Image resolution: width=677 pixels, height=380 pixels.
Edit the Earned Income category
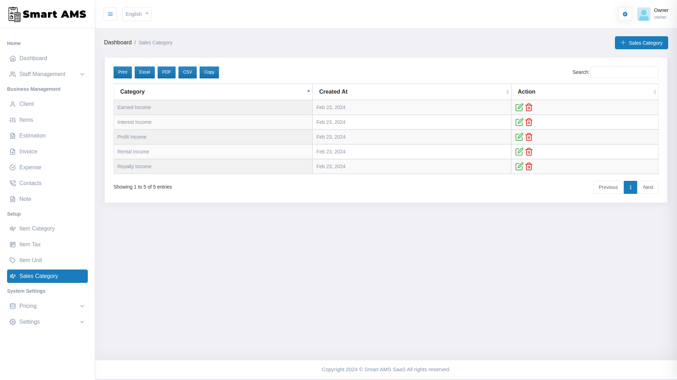click(519, 107)
